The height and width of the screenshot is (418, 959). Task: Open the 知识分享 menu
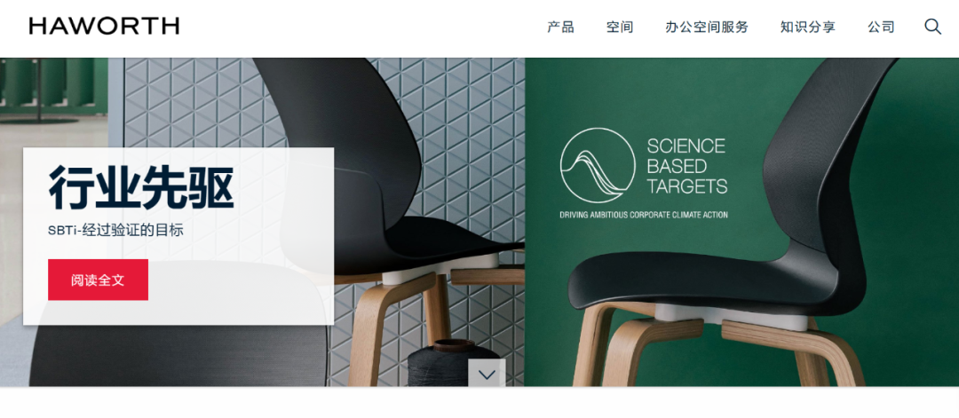point(807,27)
